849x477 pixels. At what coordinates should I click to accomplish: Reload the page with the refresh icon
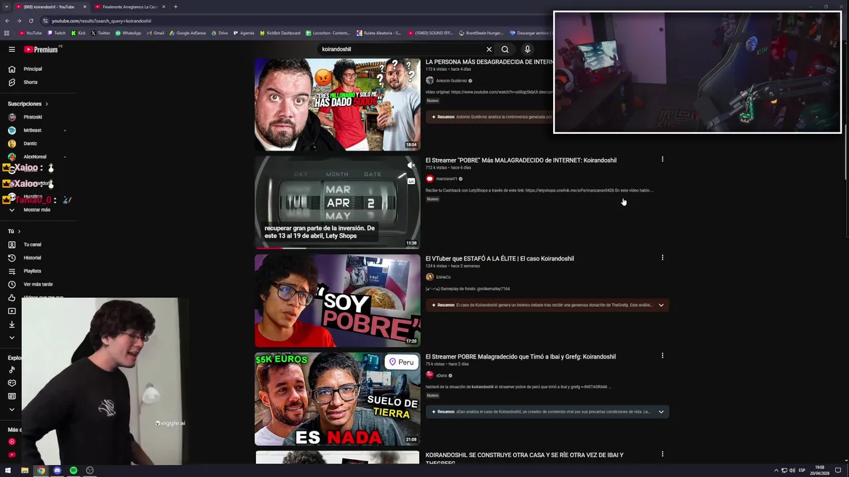[x=31, y=21]
